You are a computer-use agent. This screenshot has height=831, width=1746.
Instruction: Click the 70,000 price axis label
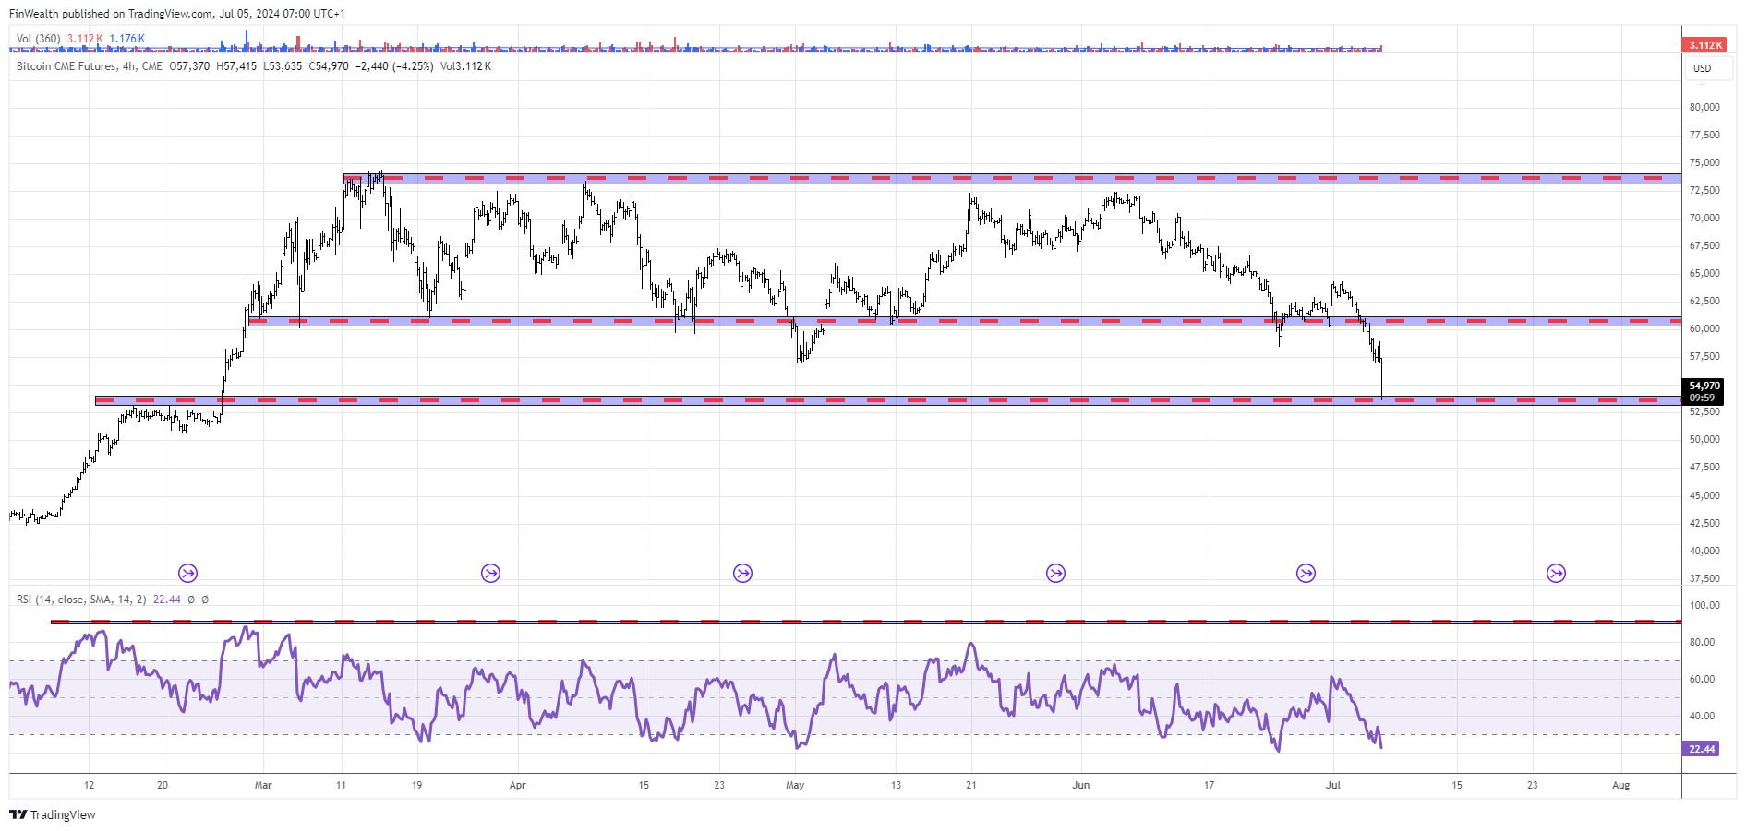[1704, 218]
